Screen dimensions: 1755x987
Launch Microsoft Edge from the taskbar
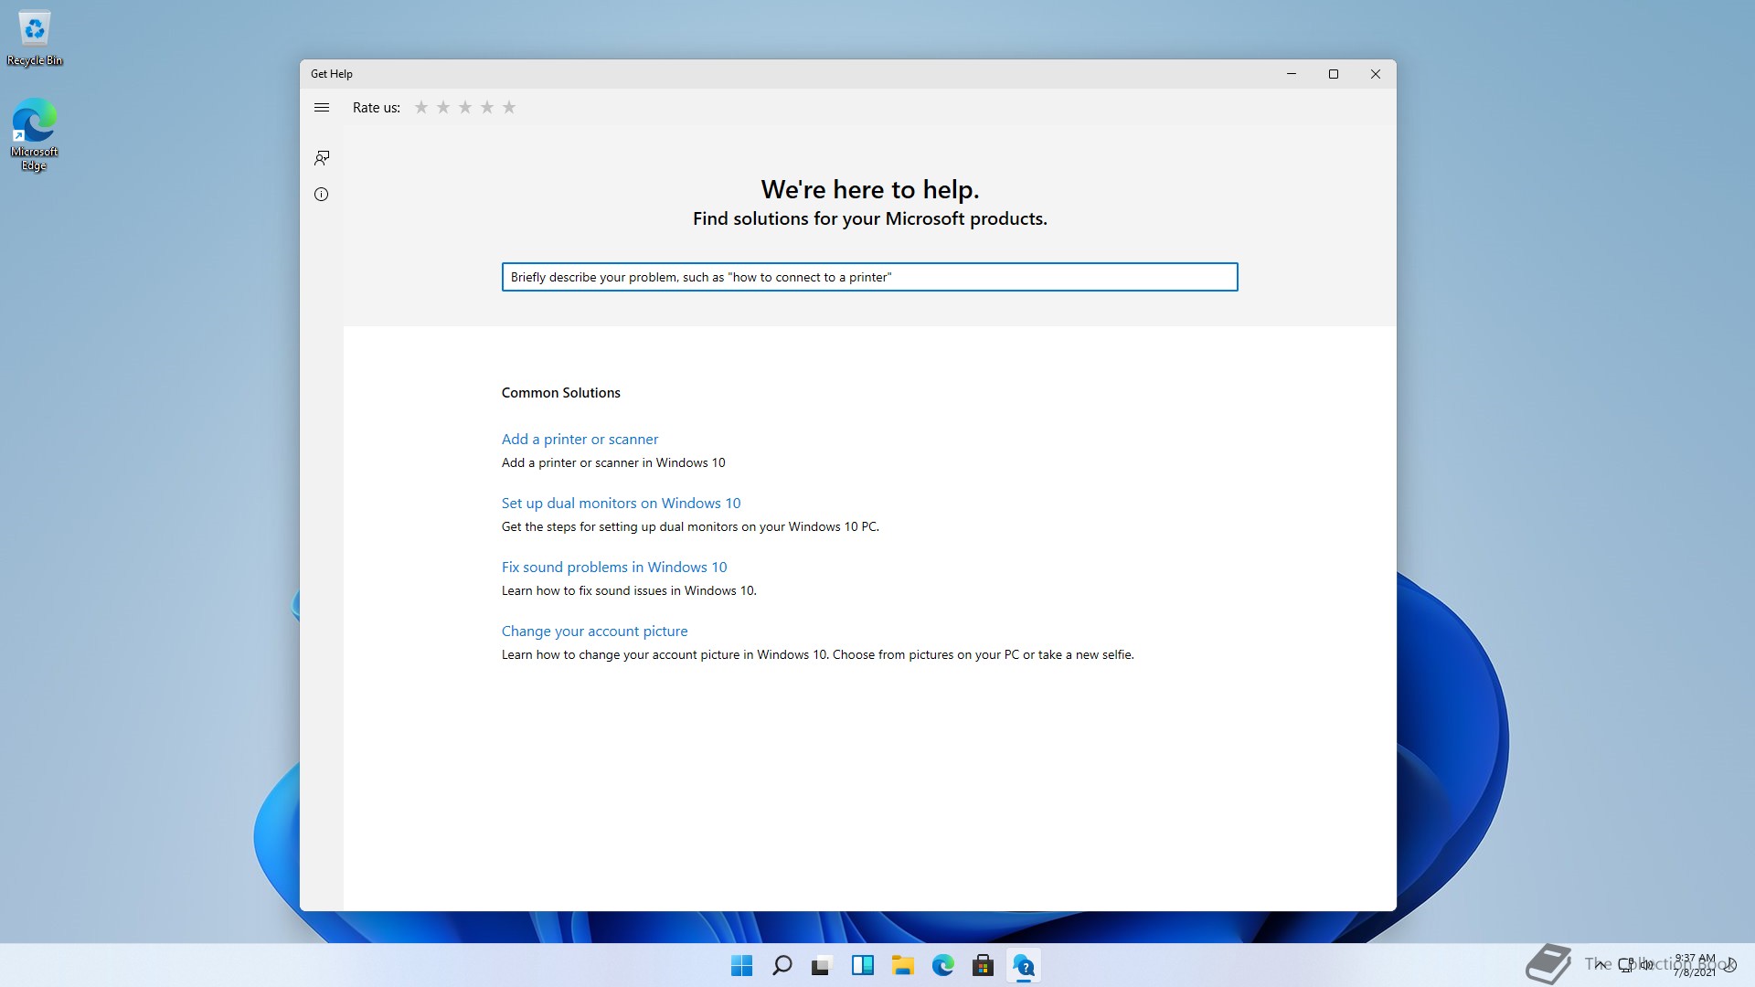tap(942, 965)
